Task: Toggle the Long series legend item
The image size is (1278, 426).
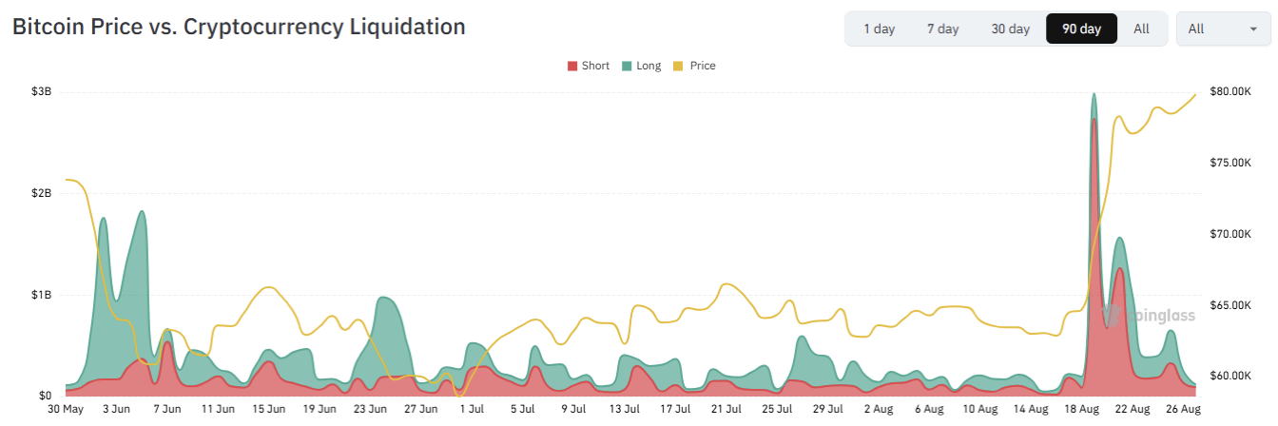Action: point(641,66)
